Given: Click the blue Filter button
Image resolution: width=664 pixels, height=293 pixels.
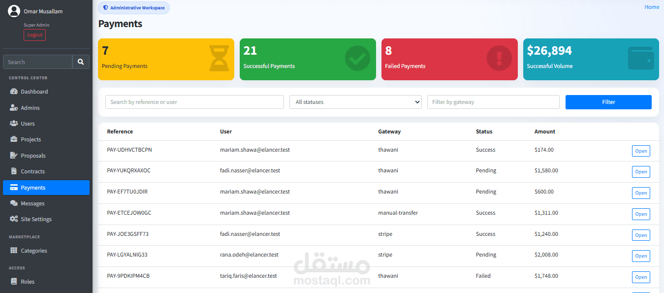Looking at the screenshot, I should pos(608,102).
